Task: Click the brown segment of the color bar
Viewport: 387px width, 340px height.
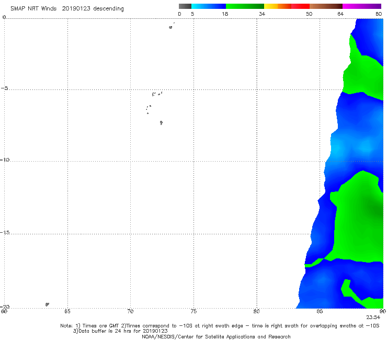Action: tap(326, 6)
